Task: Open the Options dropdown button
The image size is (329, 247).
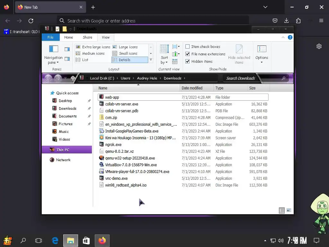Action: coord(262,55)
